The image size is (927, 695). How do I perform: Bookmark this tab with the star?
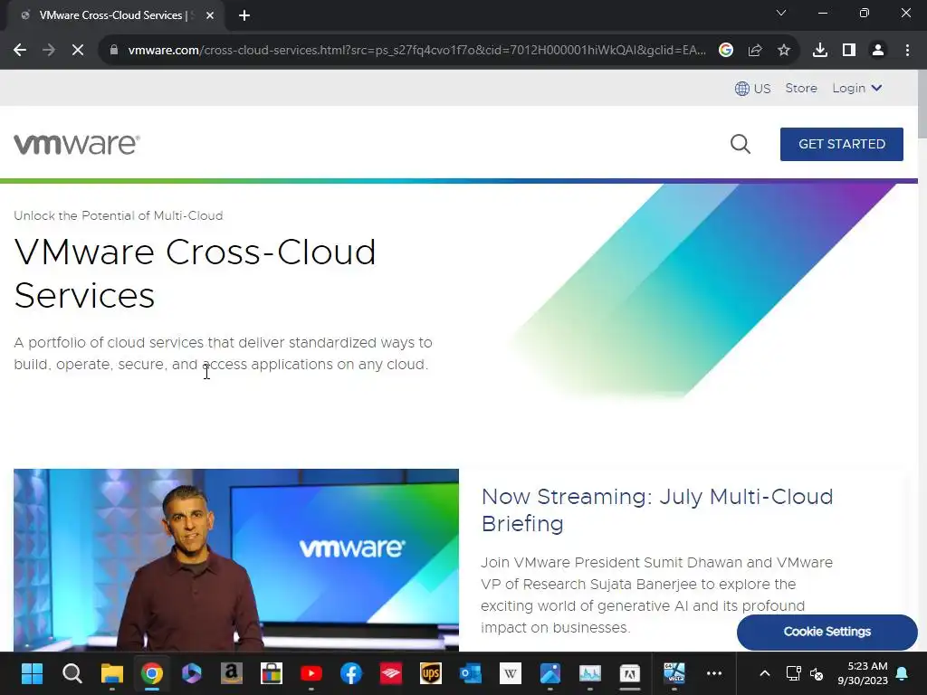(784, 51)
